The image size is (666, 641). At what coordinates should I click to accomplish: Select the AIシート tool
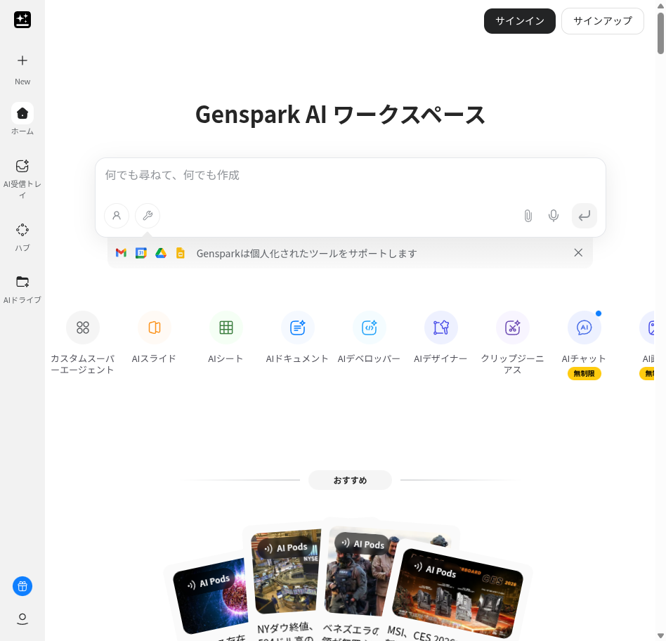coord(226,328)
